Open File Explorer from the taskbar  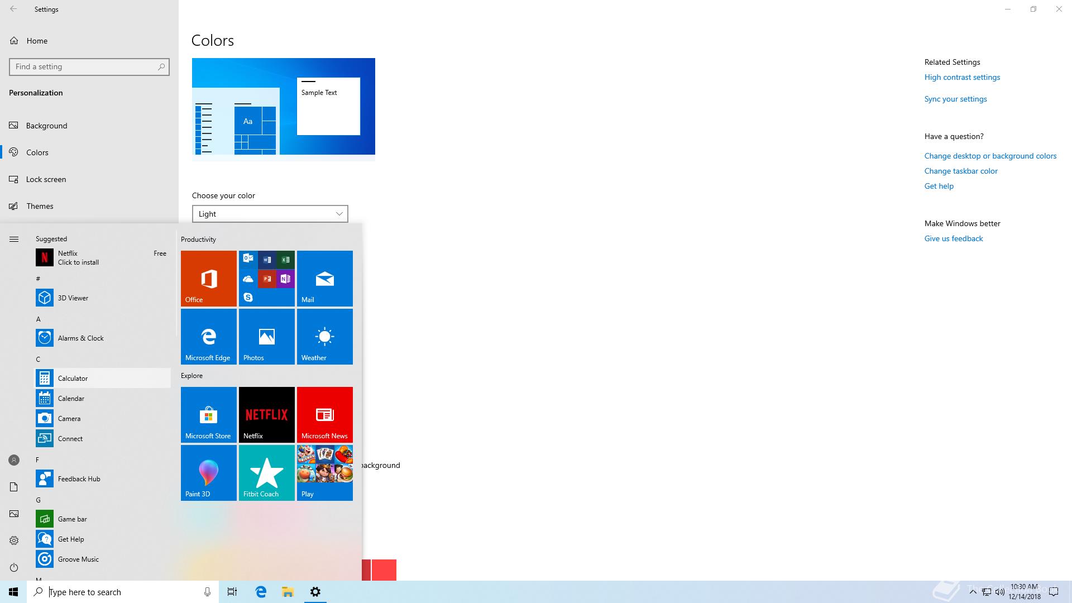coord(288,592)
